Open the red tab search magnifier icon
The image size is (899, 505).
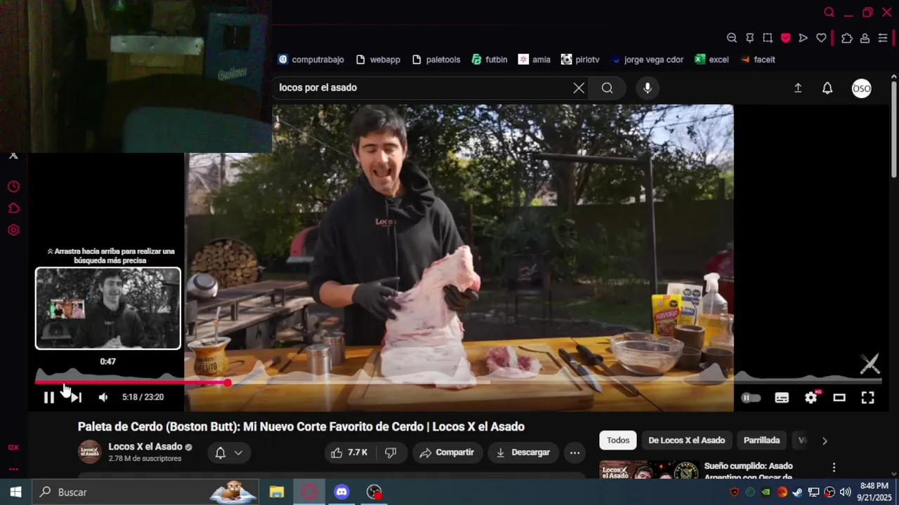tap(829, 13)
